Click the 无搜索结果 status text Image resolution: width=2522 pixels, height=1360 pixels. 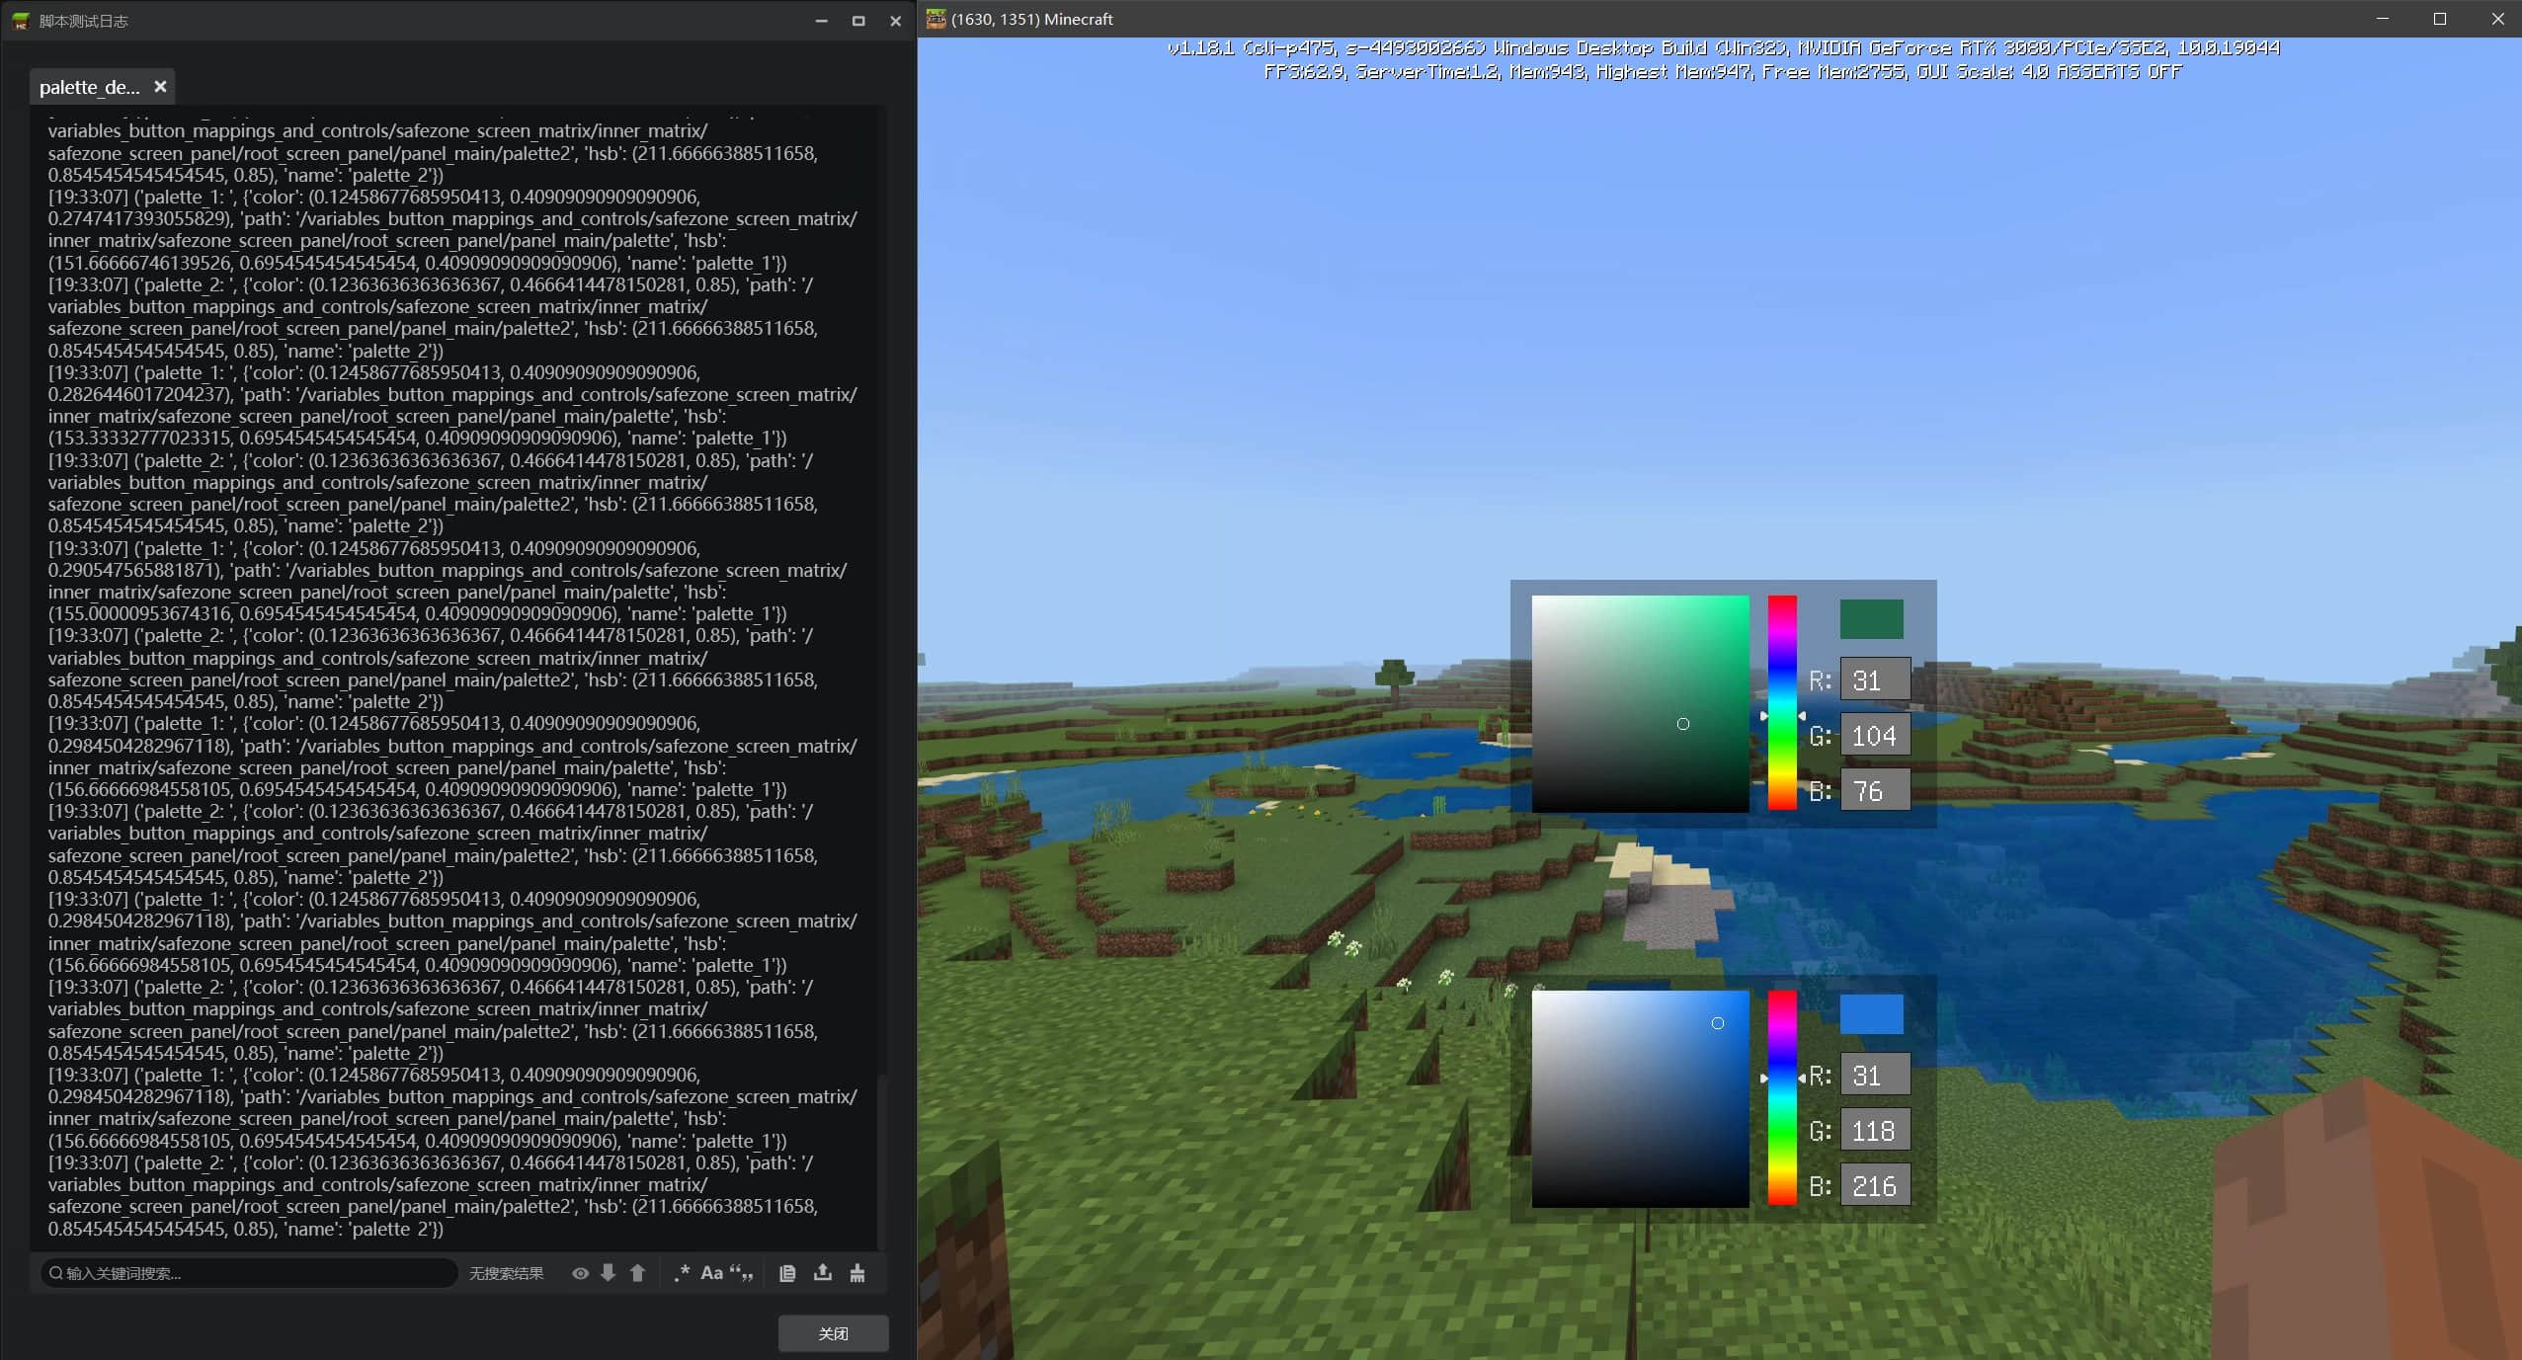[x=506, y=1274]
